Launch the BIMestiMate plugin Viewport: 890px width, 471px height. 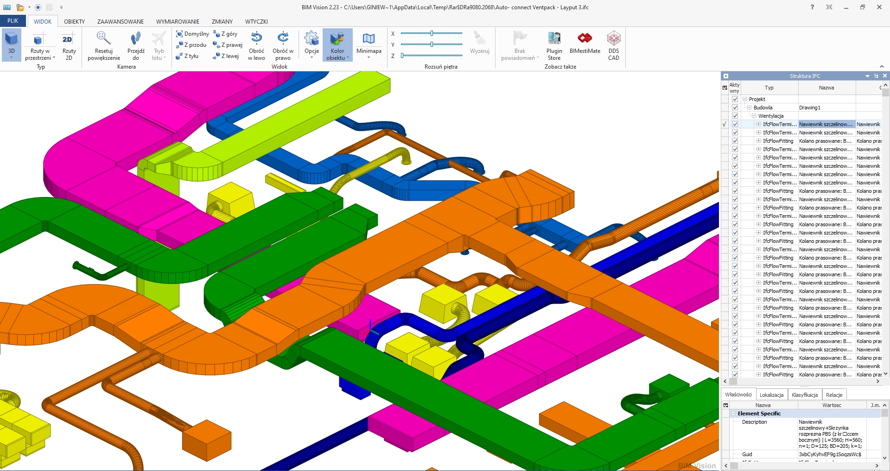(x=585, y=39)
